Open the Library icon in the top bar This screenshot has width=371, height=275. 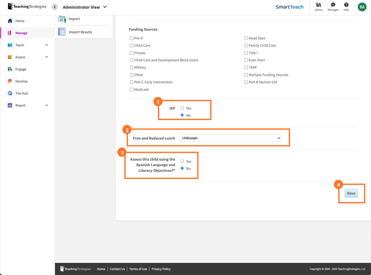point(318,7)
